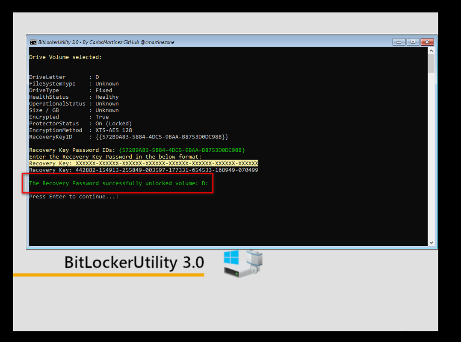The width and height of the screenshot is (461, 342).
Task: Click the FileSystemType : Unknown line
Action: pos(74,84)
